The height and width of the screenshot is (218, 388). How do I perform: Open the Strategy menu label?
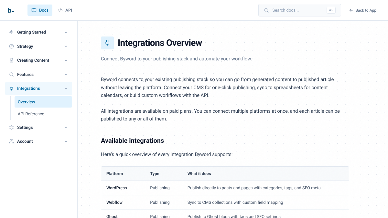pyautogui.click(x=25, y=47)
